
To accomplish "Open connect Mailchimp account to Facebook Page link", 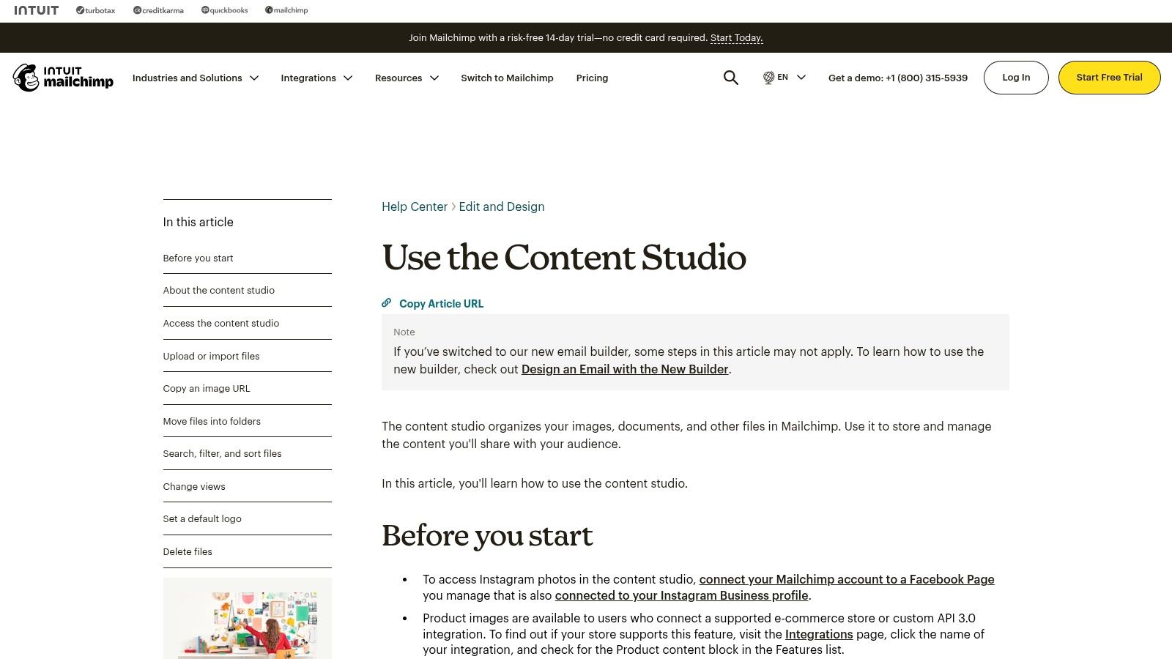I will point(847,579).
